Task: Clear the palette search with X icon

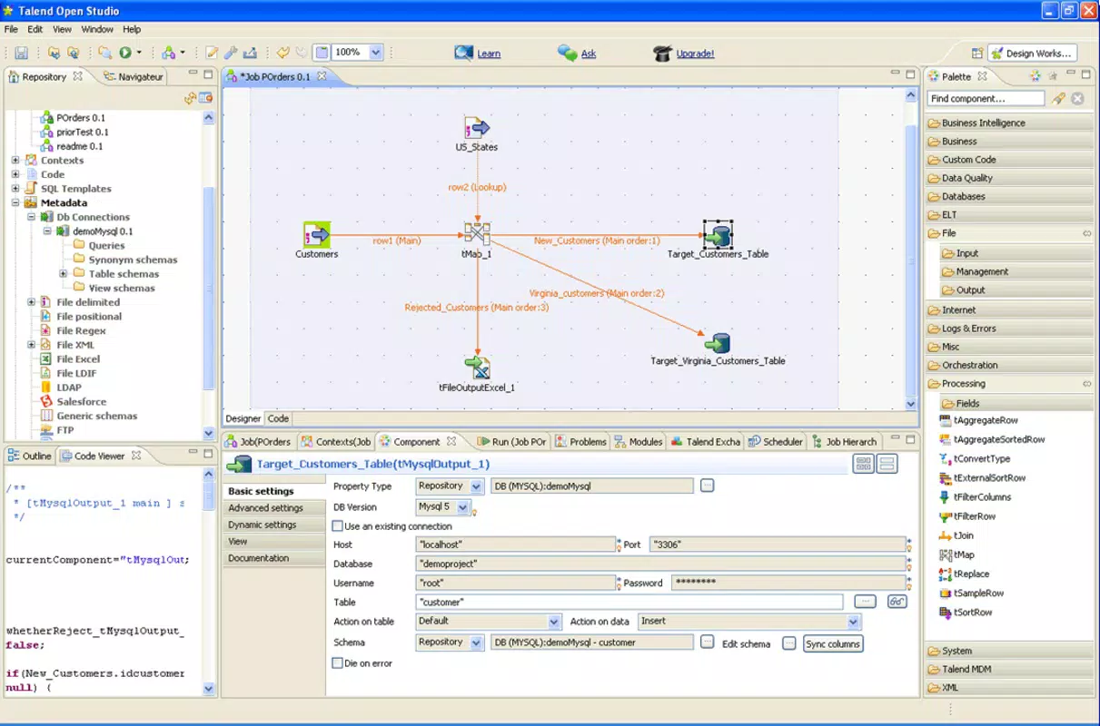Action: (1077, 98)
